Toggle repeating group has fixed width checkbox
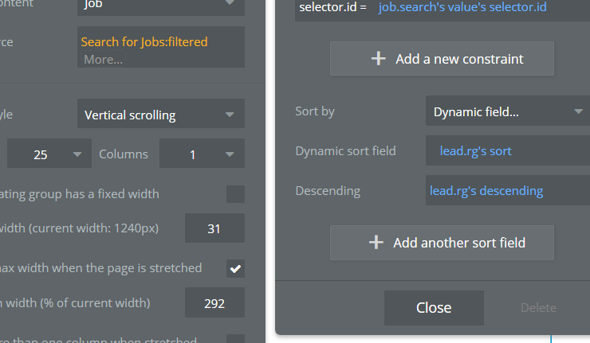590x343 pixels. tap(235, 194)
